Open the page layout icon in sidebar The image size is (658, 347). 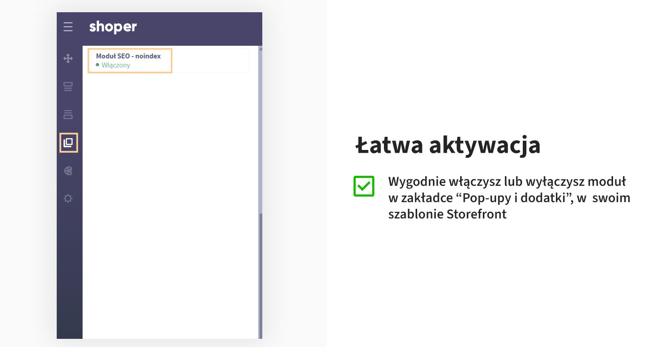pyautogui.click(x=68, y=86)
